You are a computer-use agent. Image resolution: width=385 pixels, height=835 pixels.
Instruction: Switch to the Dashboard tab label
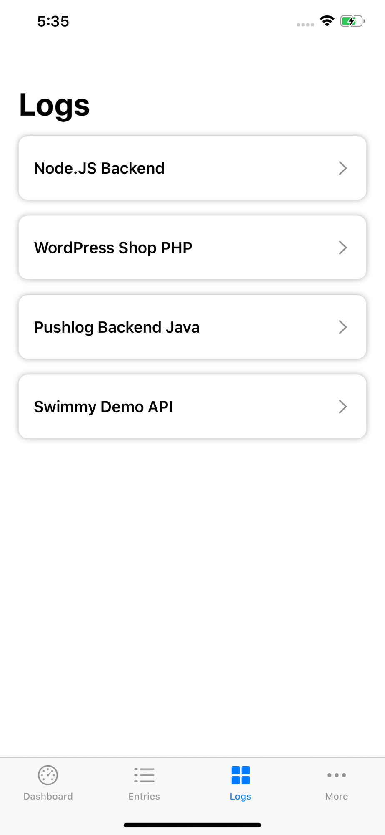point(48,796)
